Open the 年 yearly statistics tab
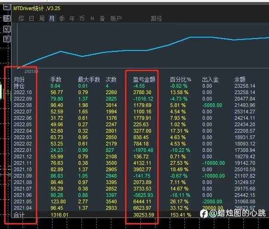The width and height of the screenshot is (269, 229). (x=72, y=18)
